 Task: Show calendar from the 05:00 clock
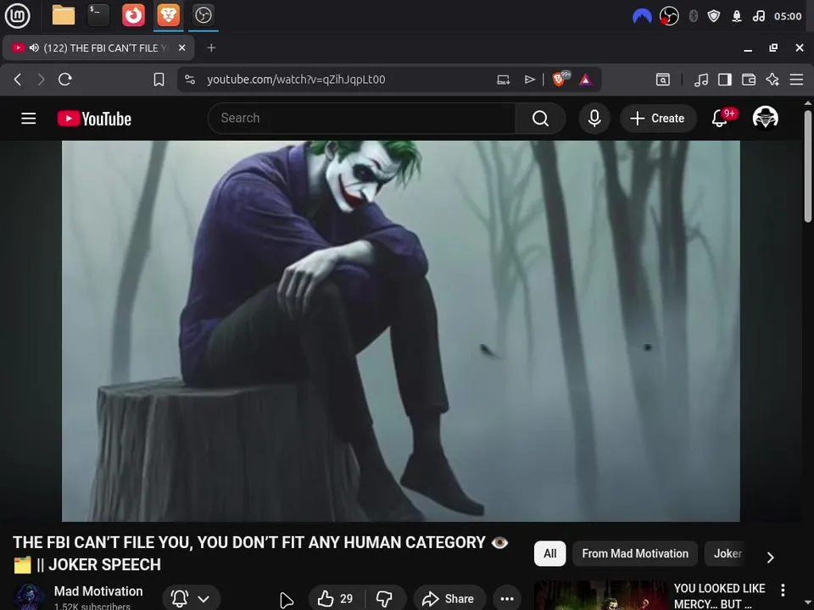[788, 16]
